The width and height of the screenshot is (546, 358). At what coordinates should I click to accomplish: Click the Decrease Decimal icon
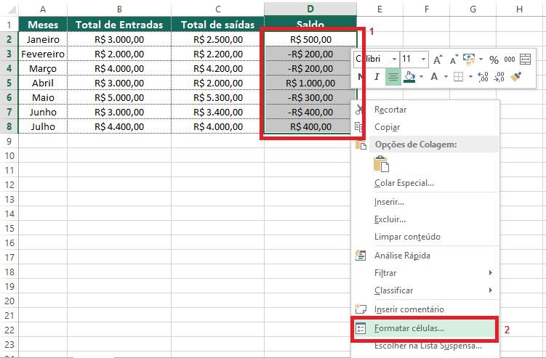[499, 77]
